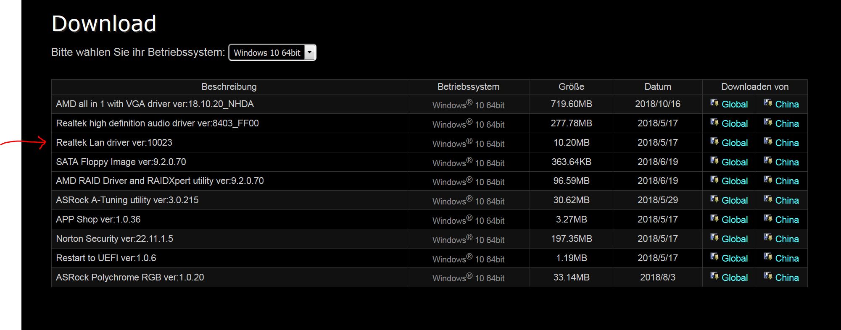The width and height of the screenshot is (841, 330).
Task: Download ASRock Polychrome RGB from Global link
Action: [735, 278]
